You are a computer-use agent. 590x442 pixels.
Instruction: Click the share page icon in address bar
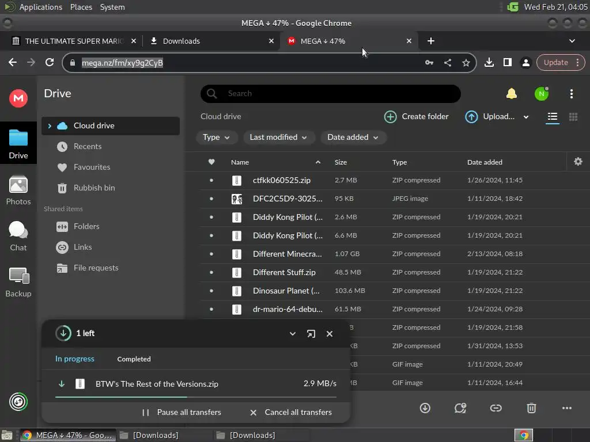click(447, 63)
